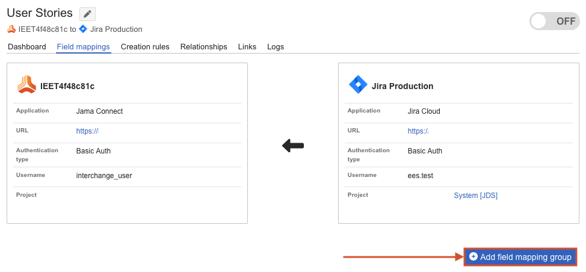Switch to the Creation rules tab
Image resolution: width=586 pixels, height=272 pixels.
[145, 47]
